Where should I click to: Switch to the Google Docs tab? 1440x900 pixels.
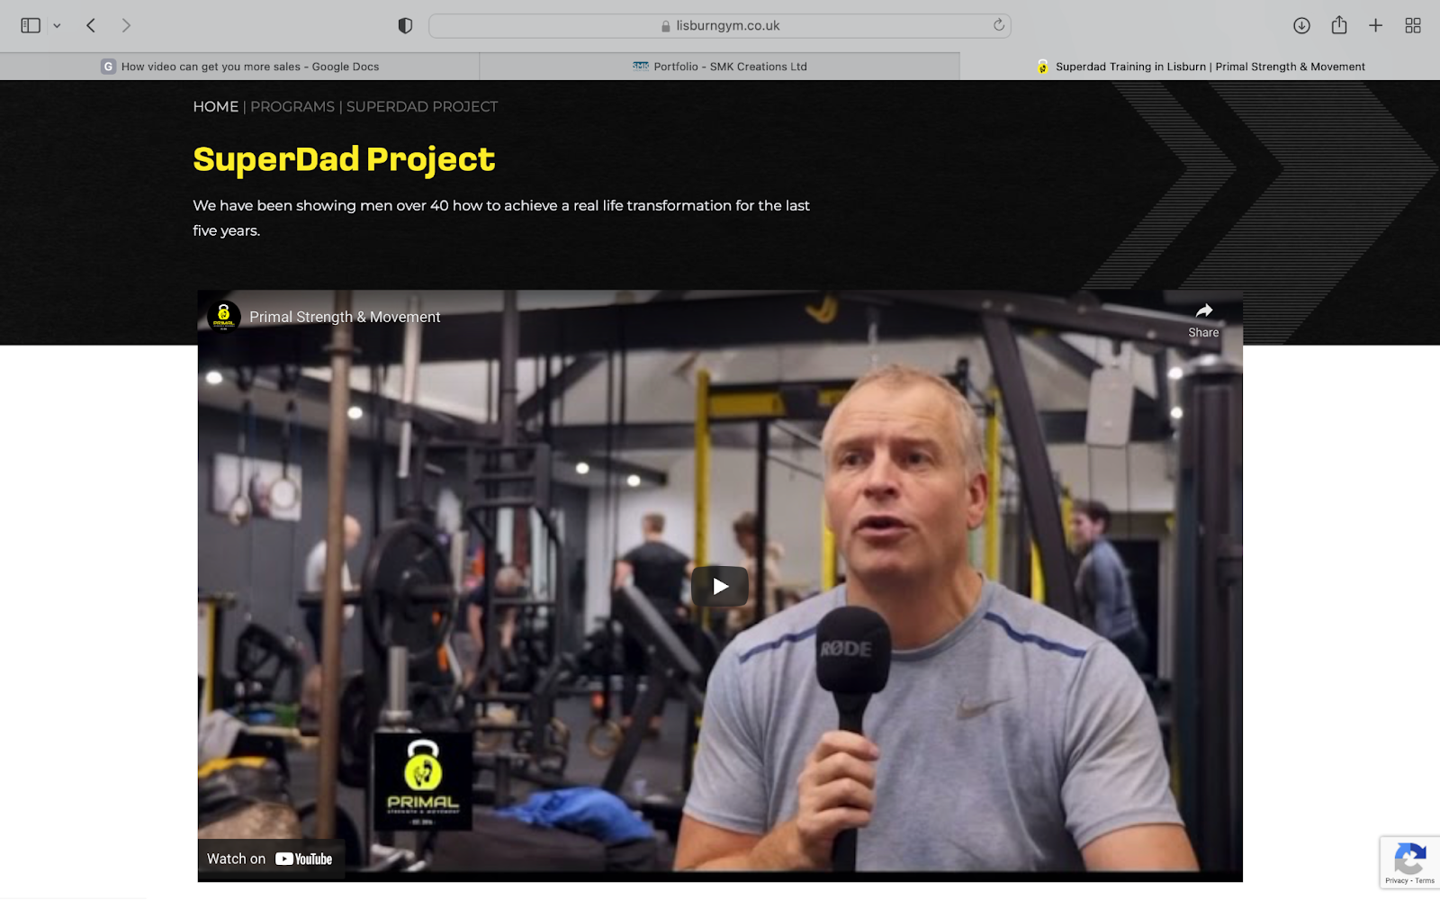[x=239, y=66]
